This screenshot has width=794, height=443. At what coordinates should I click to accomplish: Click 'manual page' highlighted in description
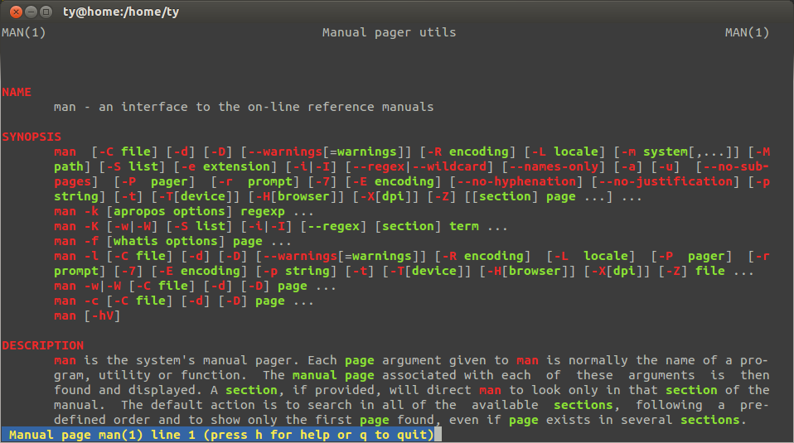[333, 375]
